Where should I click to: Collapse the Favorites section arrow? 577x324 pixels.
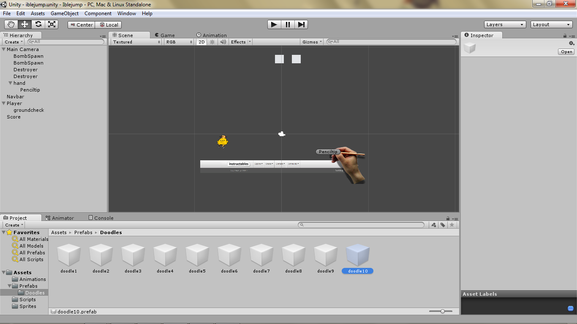[x=3, y=232]
